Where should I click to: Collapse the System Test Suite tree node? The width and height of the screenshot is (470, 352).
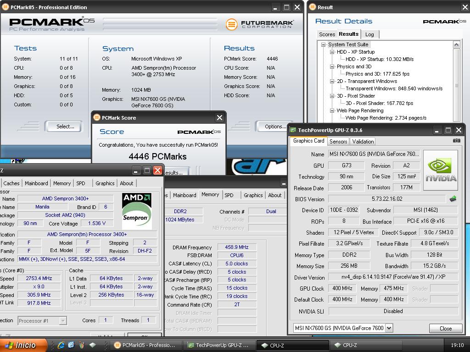pos(323,44)
